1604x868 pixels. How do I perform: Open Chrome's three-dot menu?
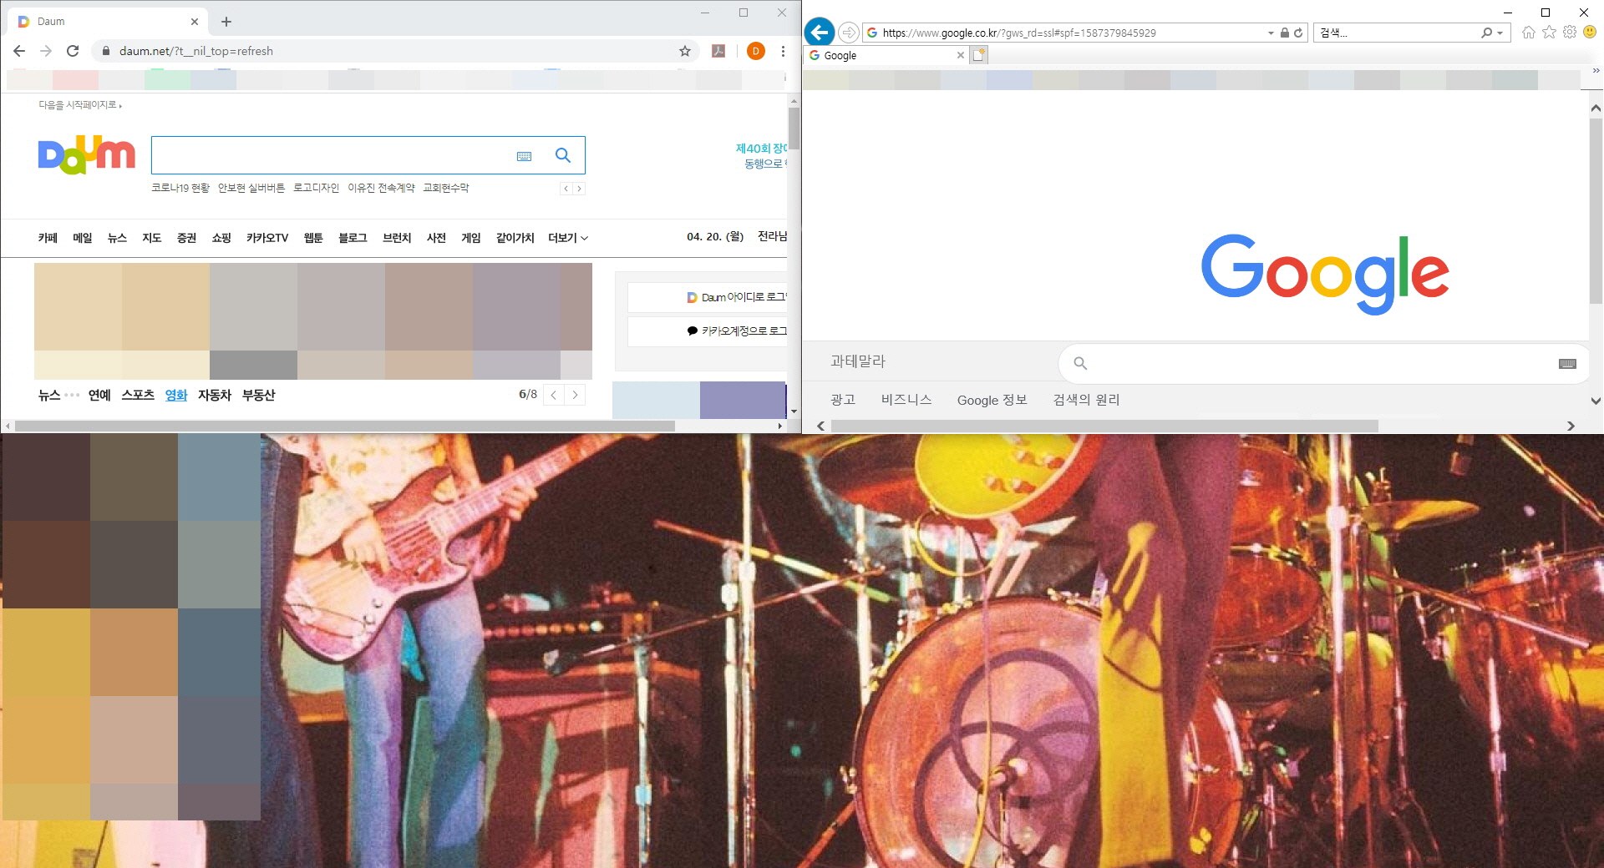click(783, 51)
